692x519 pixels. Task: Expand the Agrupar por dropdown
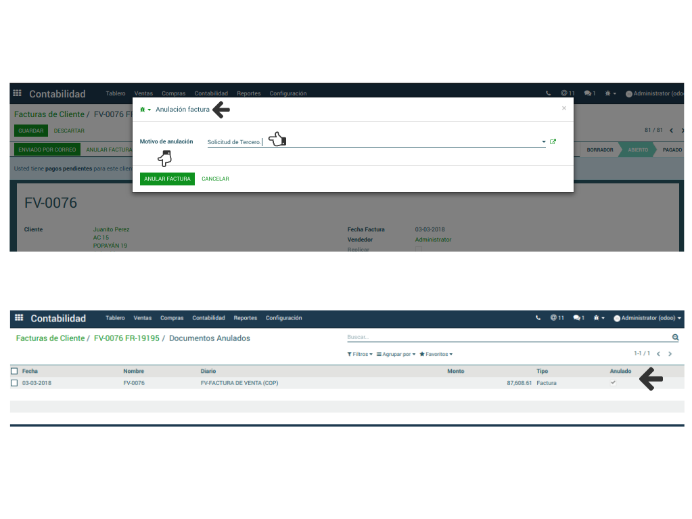pyautogui.click(x=396, y=355)
